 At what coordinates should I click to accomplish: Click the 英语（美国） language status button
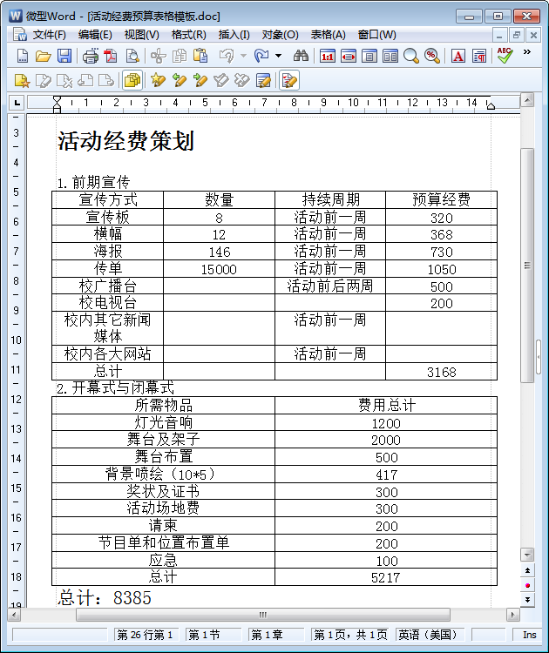click(x=427, y=635)
